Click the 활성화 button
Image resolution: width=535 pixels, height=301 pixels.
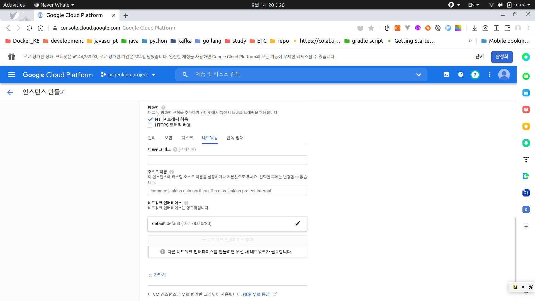pos(502,57)
